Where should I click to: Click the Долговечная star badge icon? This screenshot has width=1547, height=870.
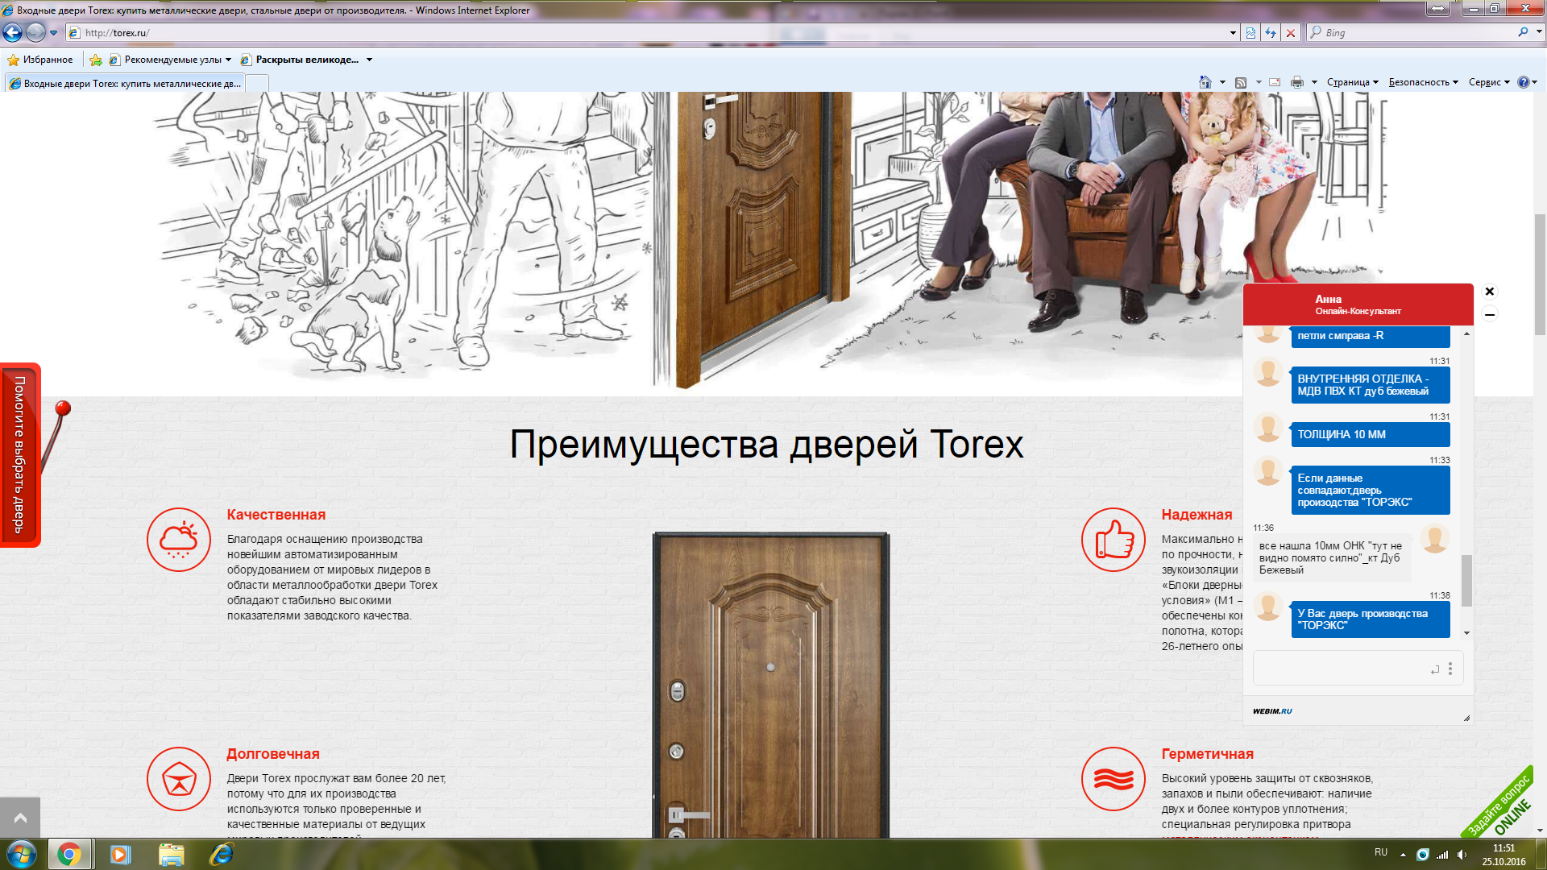[x=179, y=779]
